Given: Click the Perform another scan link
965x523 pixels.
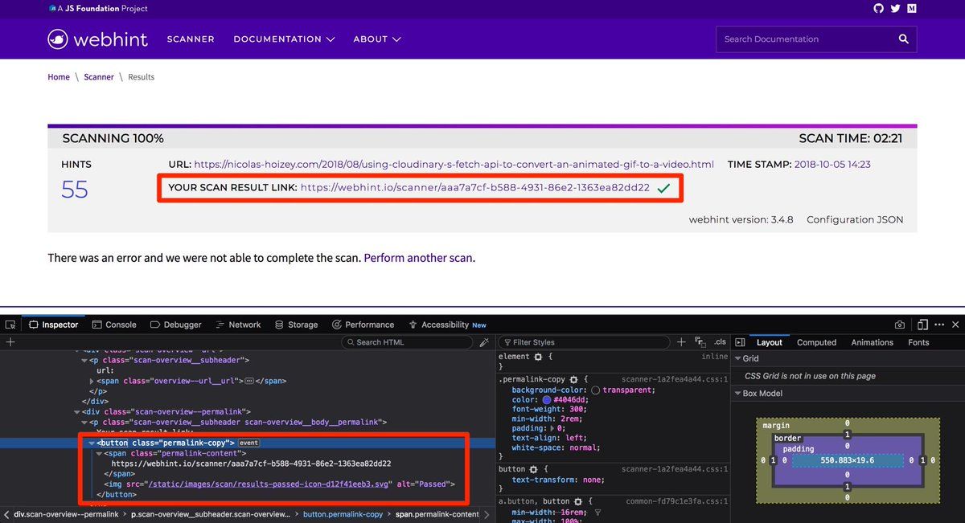Looking at the screenshot, I should coord(418,259).
